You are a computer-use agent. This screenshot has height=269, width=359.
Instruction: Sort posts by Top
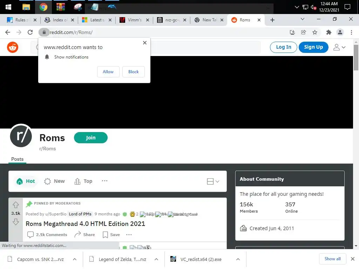[x=83, y=181]
